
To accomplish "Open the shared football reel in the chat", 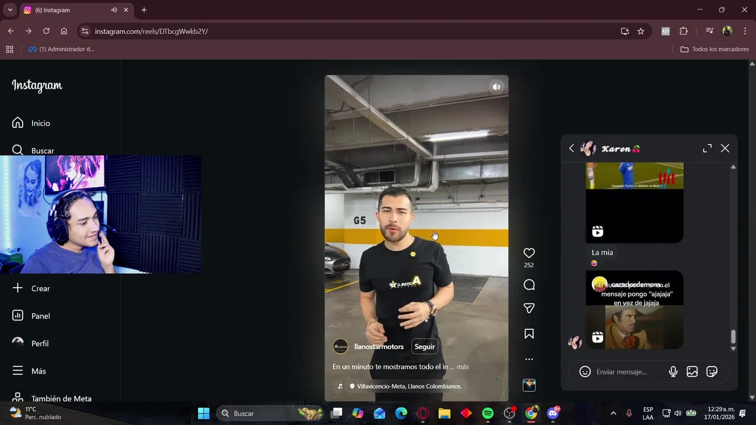I will (x=634, y=202).
